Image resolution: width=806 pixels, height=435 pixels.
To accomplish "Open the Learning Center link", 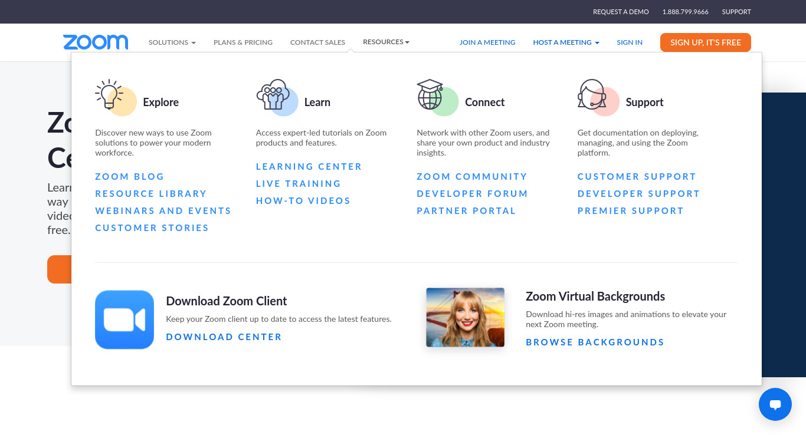I will [309, 167].
